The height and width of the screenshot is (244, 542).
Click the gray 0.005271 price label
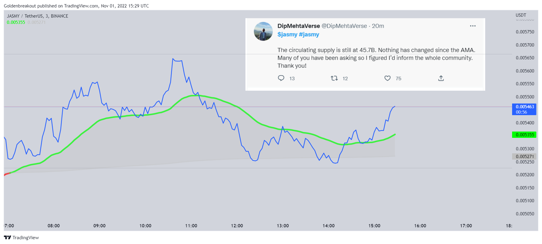pyautogui.click(x=524, y=156)
